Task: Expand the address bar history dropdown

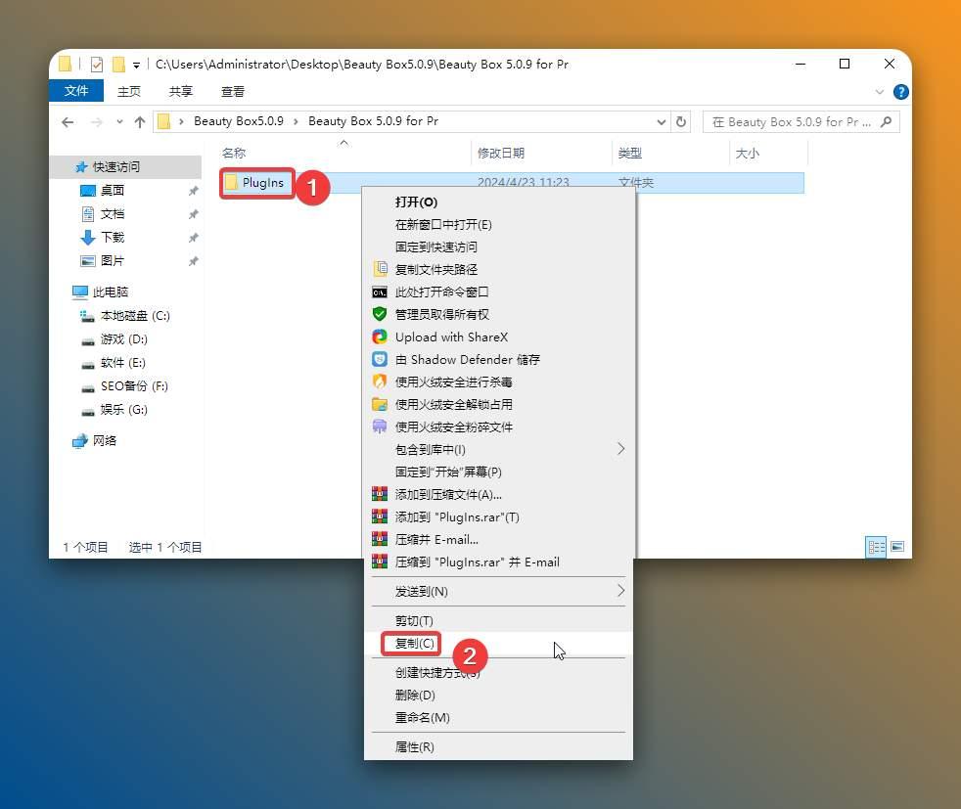Action: pyautogui.click(x=662, y=122)
